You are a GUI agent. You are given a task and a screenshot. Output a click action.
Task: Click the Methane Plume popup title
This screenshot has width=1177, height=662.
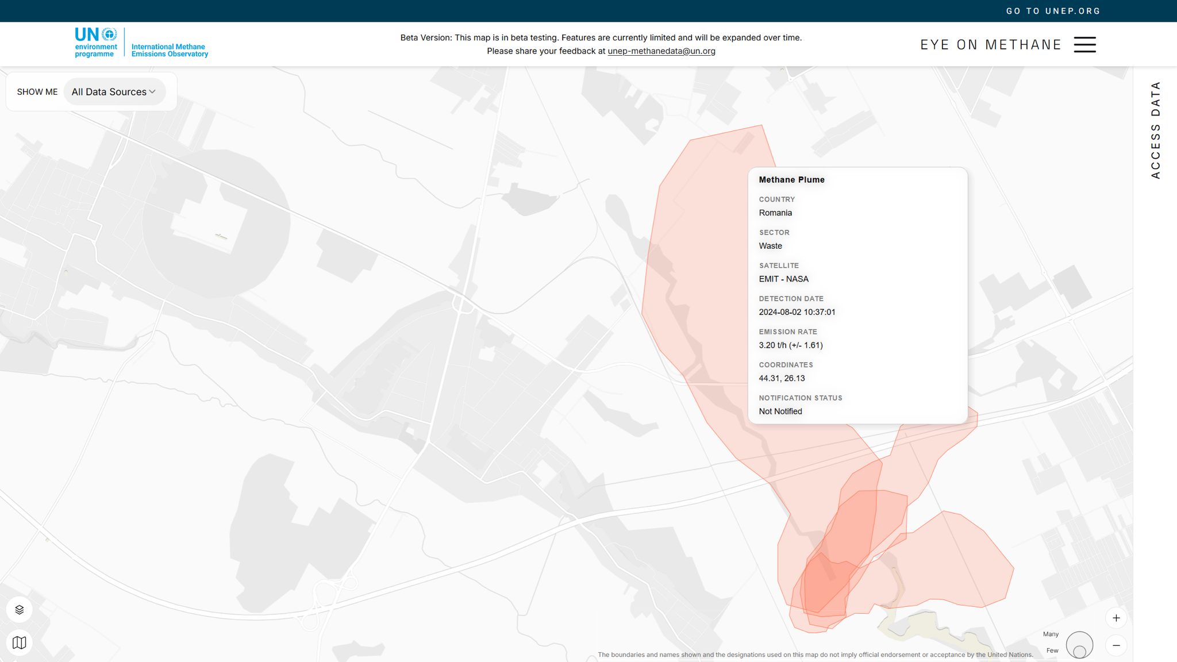791,180
